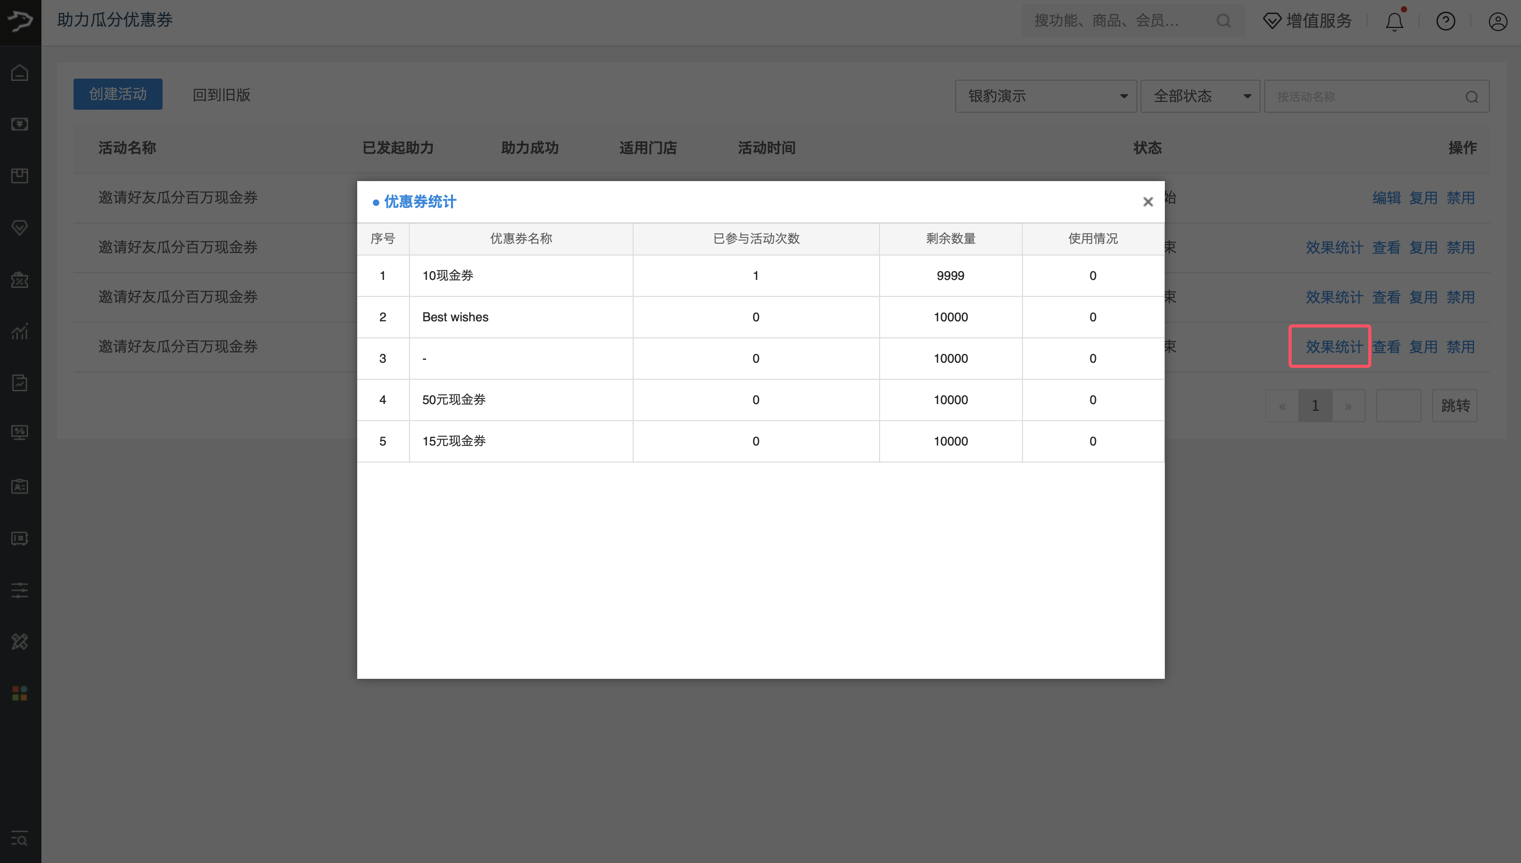Click the diamond membership sidebar icon
The width and height of the screenshot is (1521, 863).
point(20,228)
